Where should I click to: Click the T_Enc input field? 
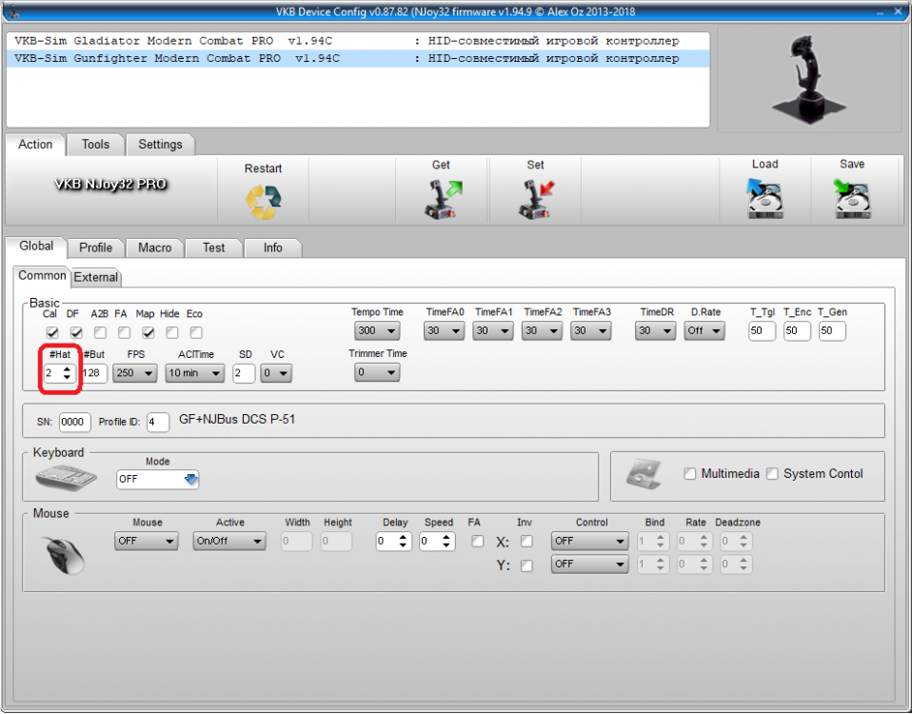(x=797, y=331)
